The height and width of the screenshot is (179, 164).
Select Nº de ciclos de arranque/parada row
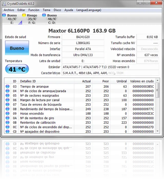coord(80,91)
